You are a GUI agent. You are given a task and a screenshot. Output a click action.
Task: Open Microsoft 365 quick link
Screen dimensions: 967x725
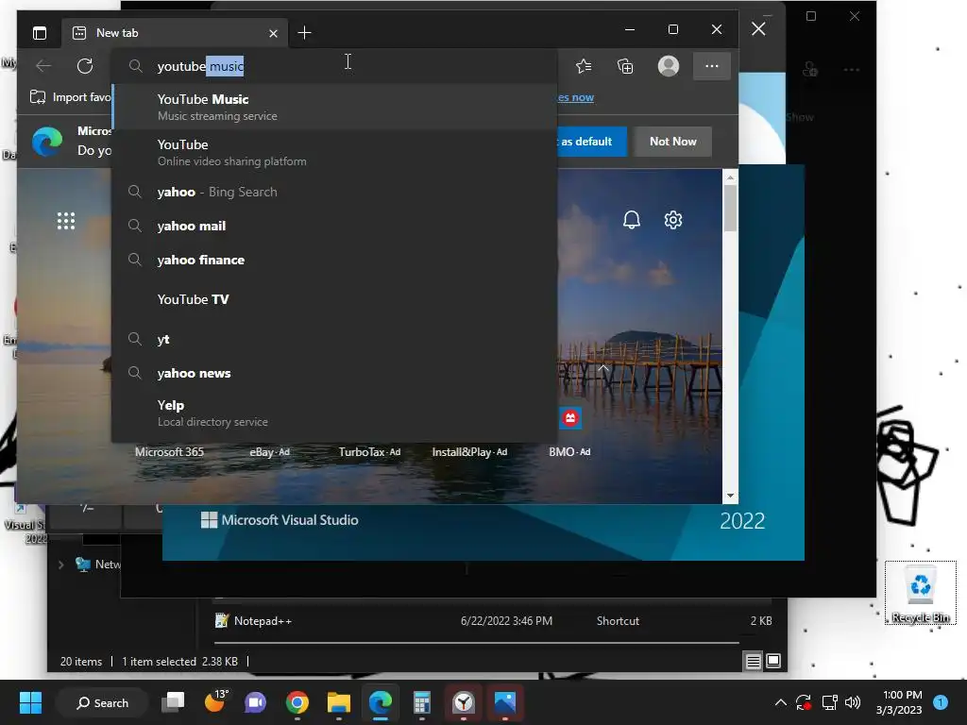point(169,452)
